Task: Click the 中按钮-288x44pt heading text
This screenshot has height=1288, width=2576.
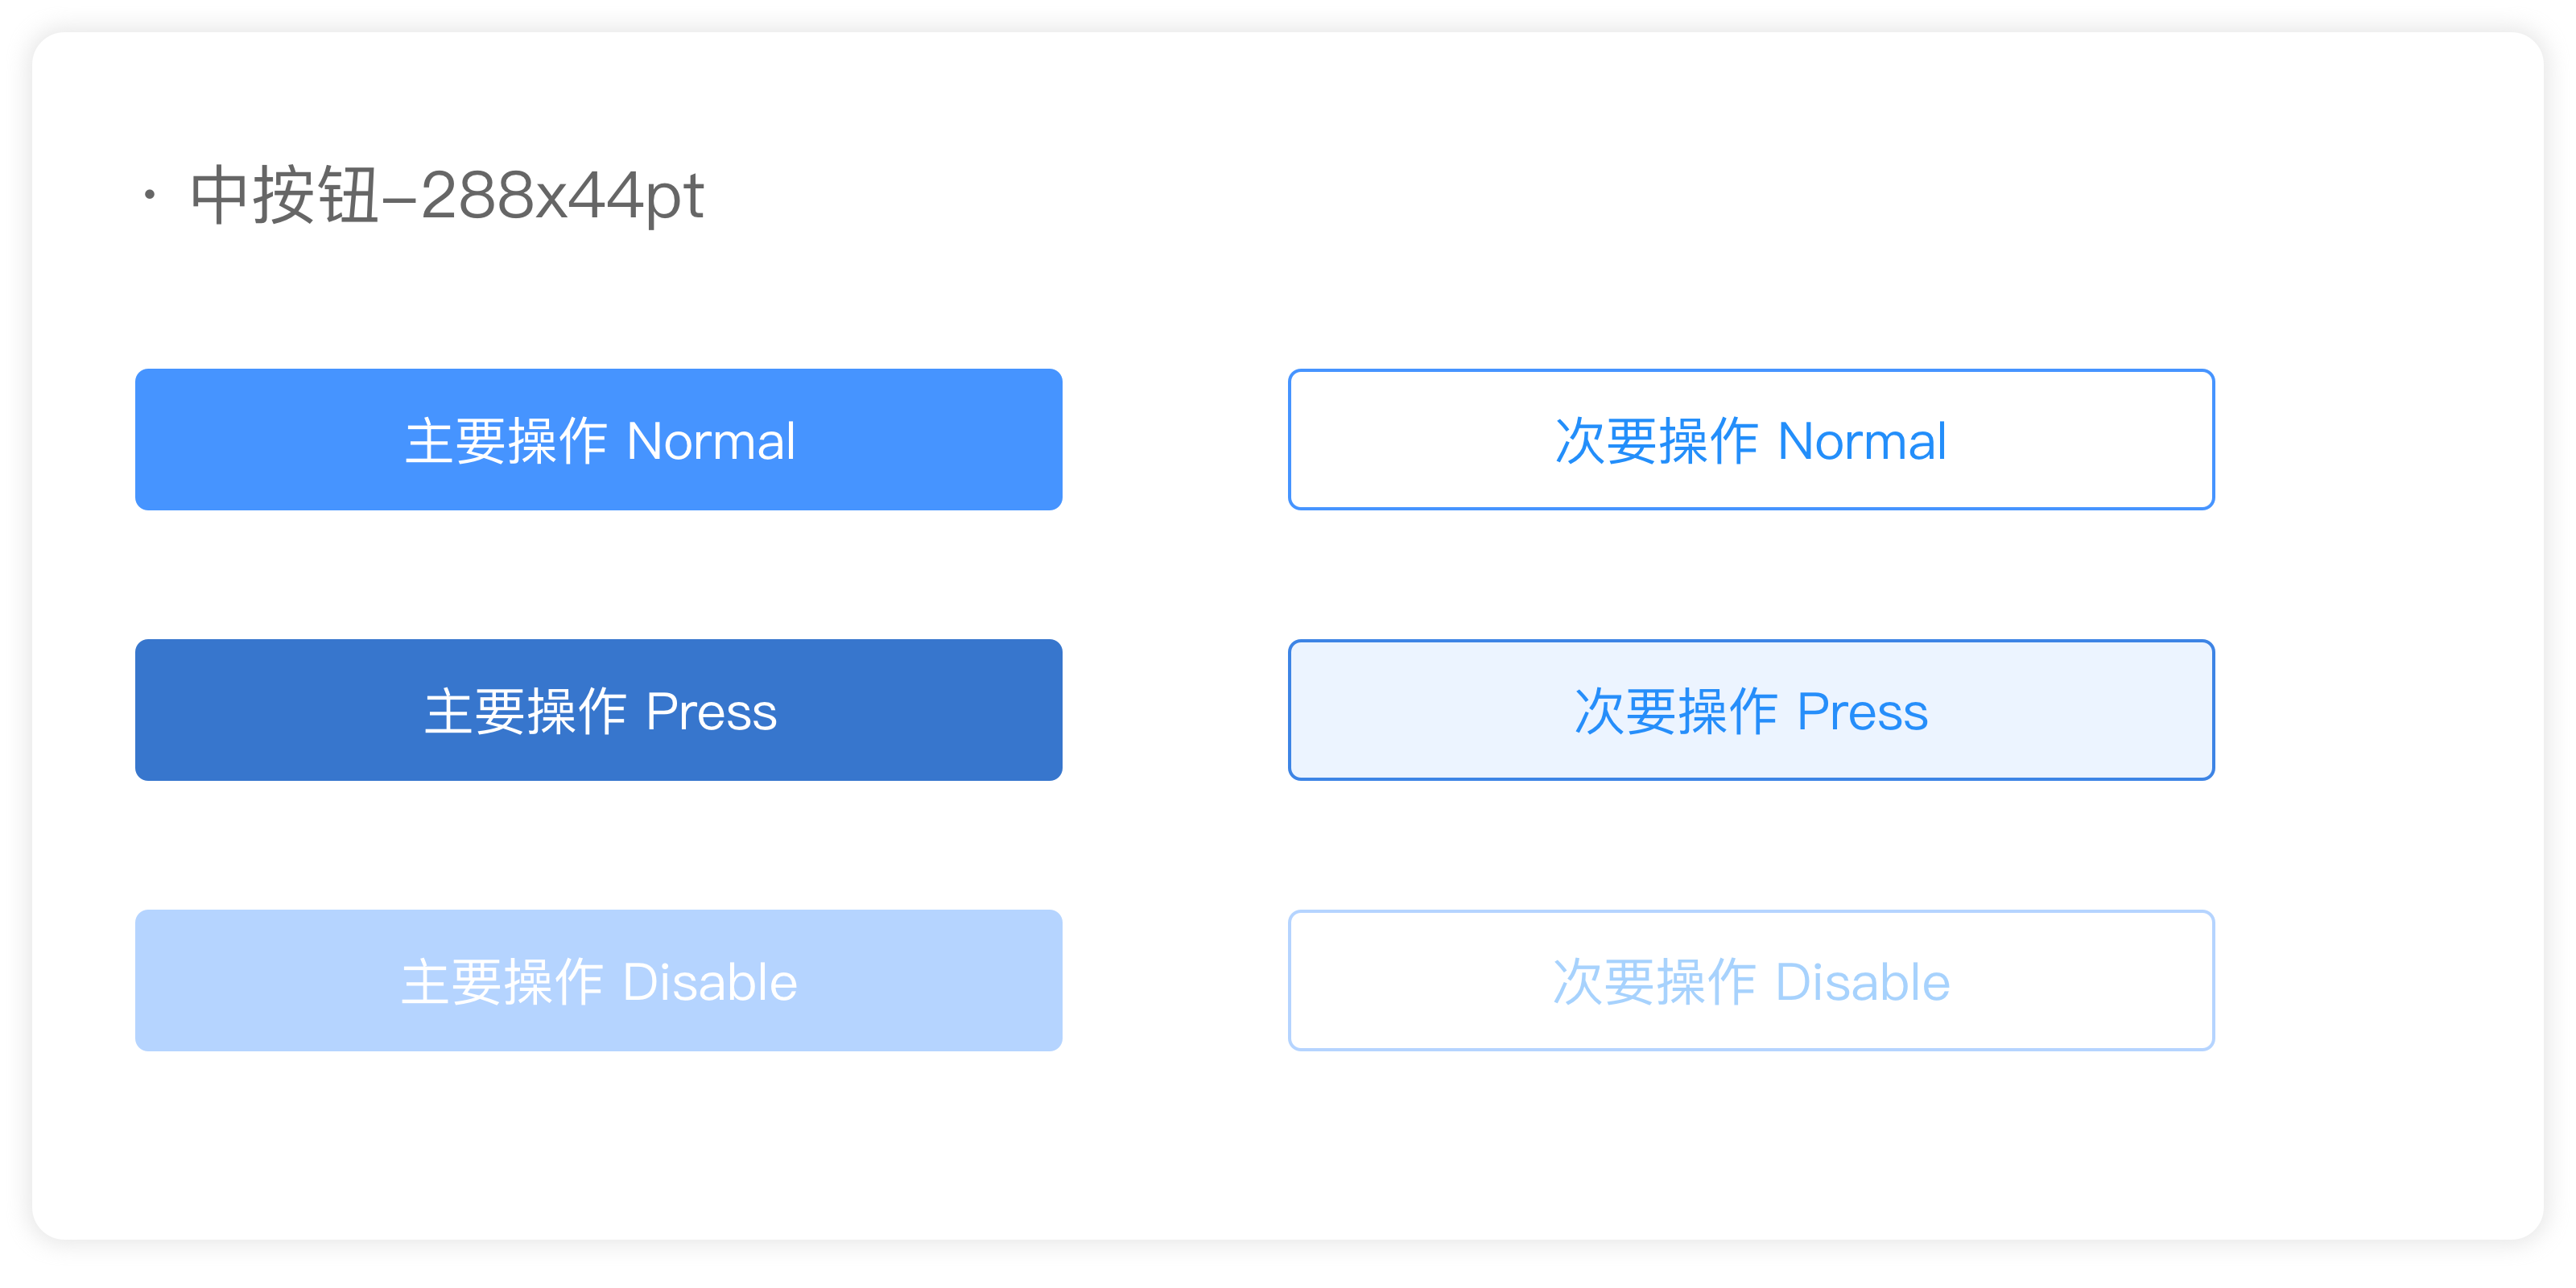Action: tap(447, 197)
